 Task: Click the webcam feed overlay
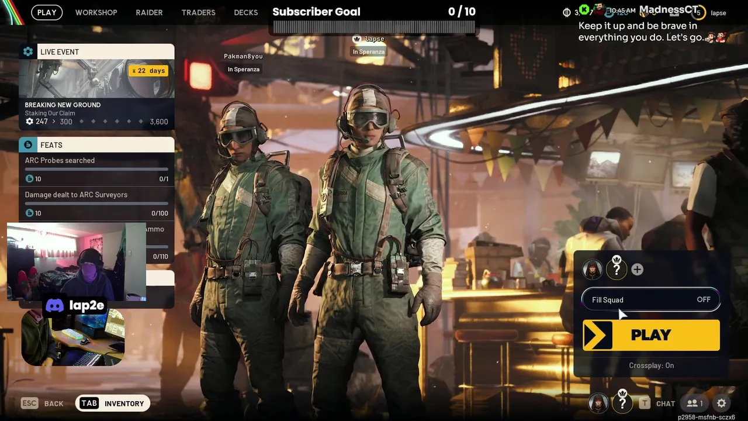pyautogui.click(x=77, y=261)
